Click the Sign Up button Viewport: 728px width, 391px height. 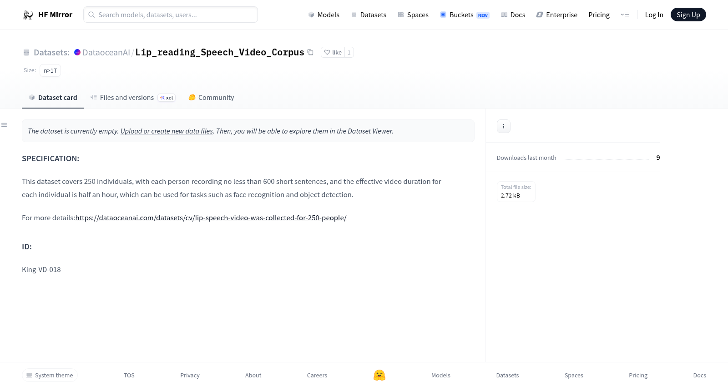[x=688, y=15]
